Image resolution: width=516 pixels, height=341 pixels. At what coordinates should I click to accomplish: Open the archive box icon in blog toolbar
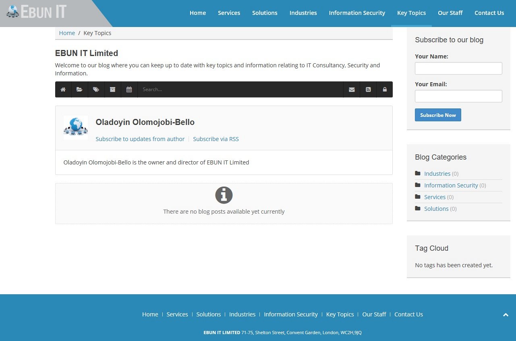coord(113,89)
